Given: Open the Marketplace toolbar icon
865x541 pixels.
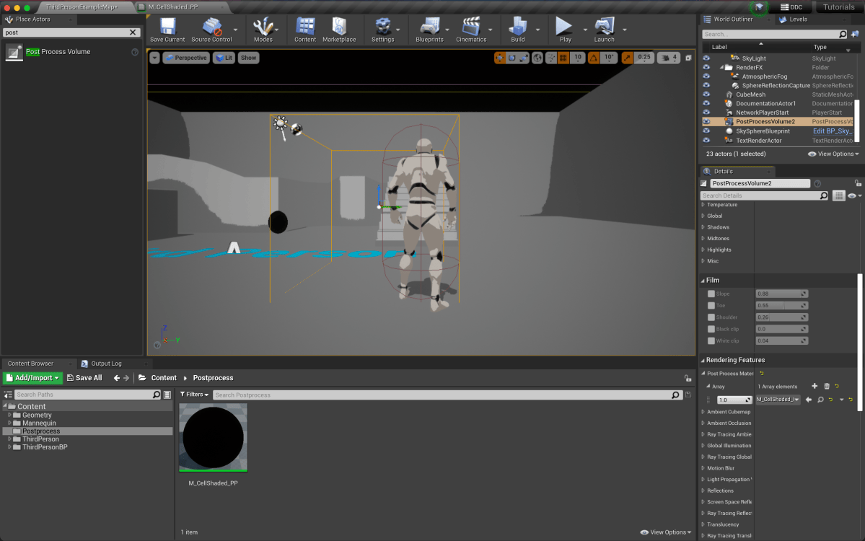Looking at the screenshot, I should (x=339, y=30).
